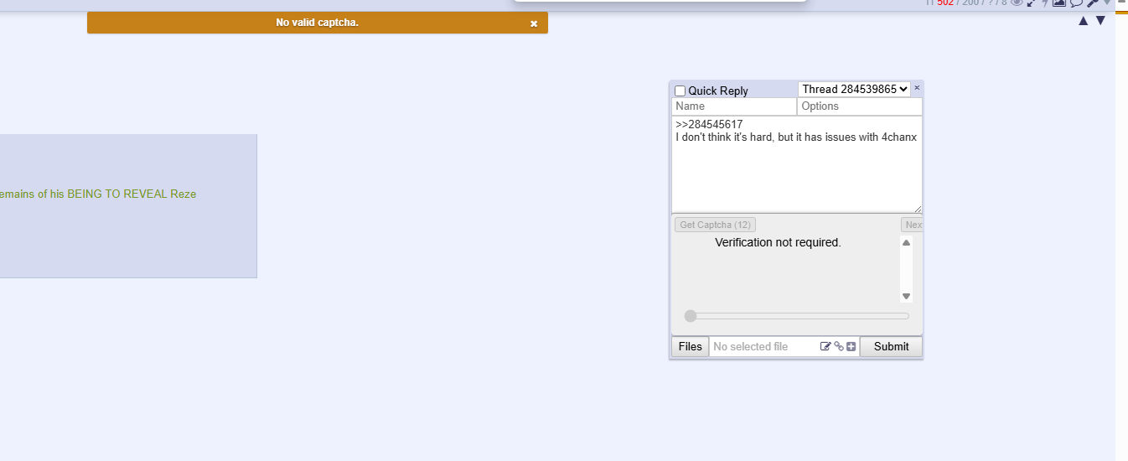Focus the Name input field

734,106
